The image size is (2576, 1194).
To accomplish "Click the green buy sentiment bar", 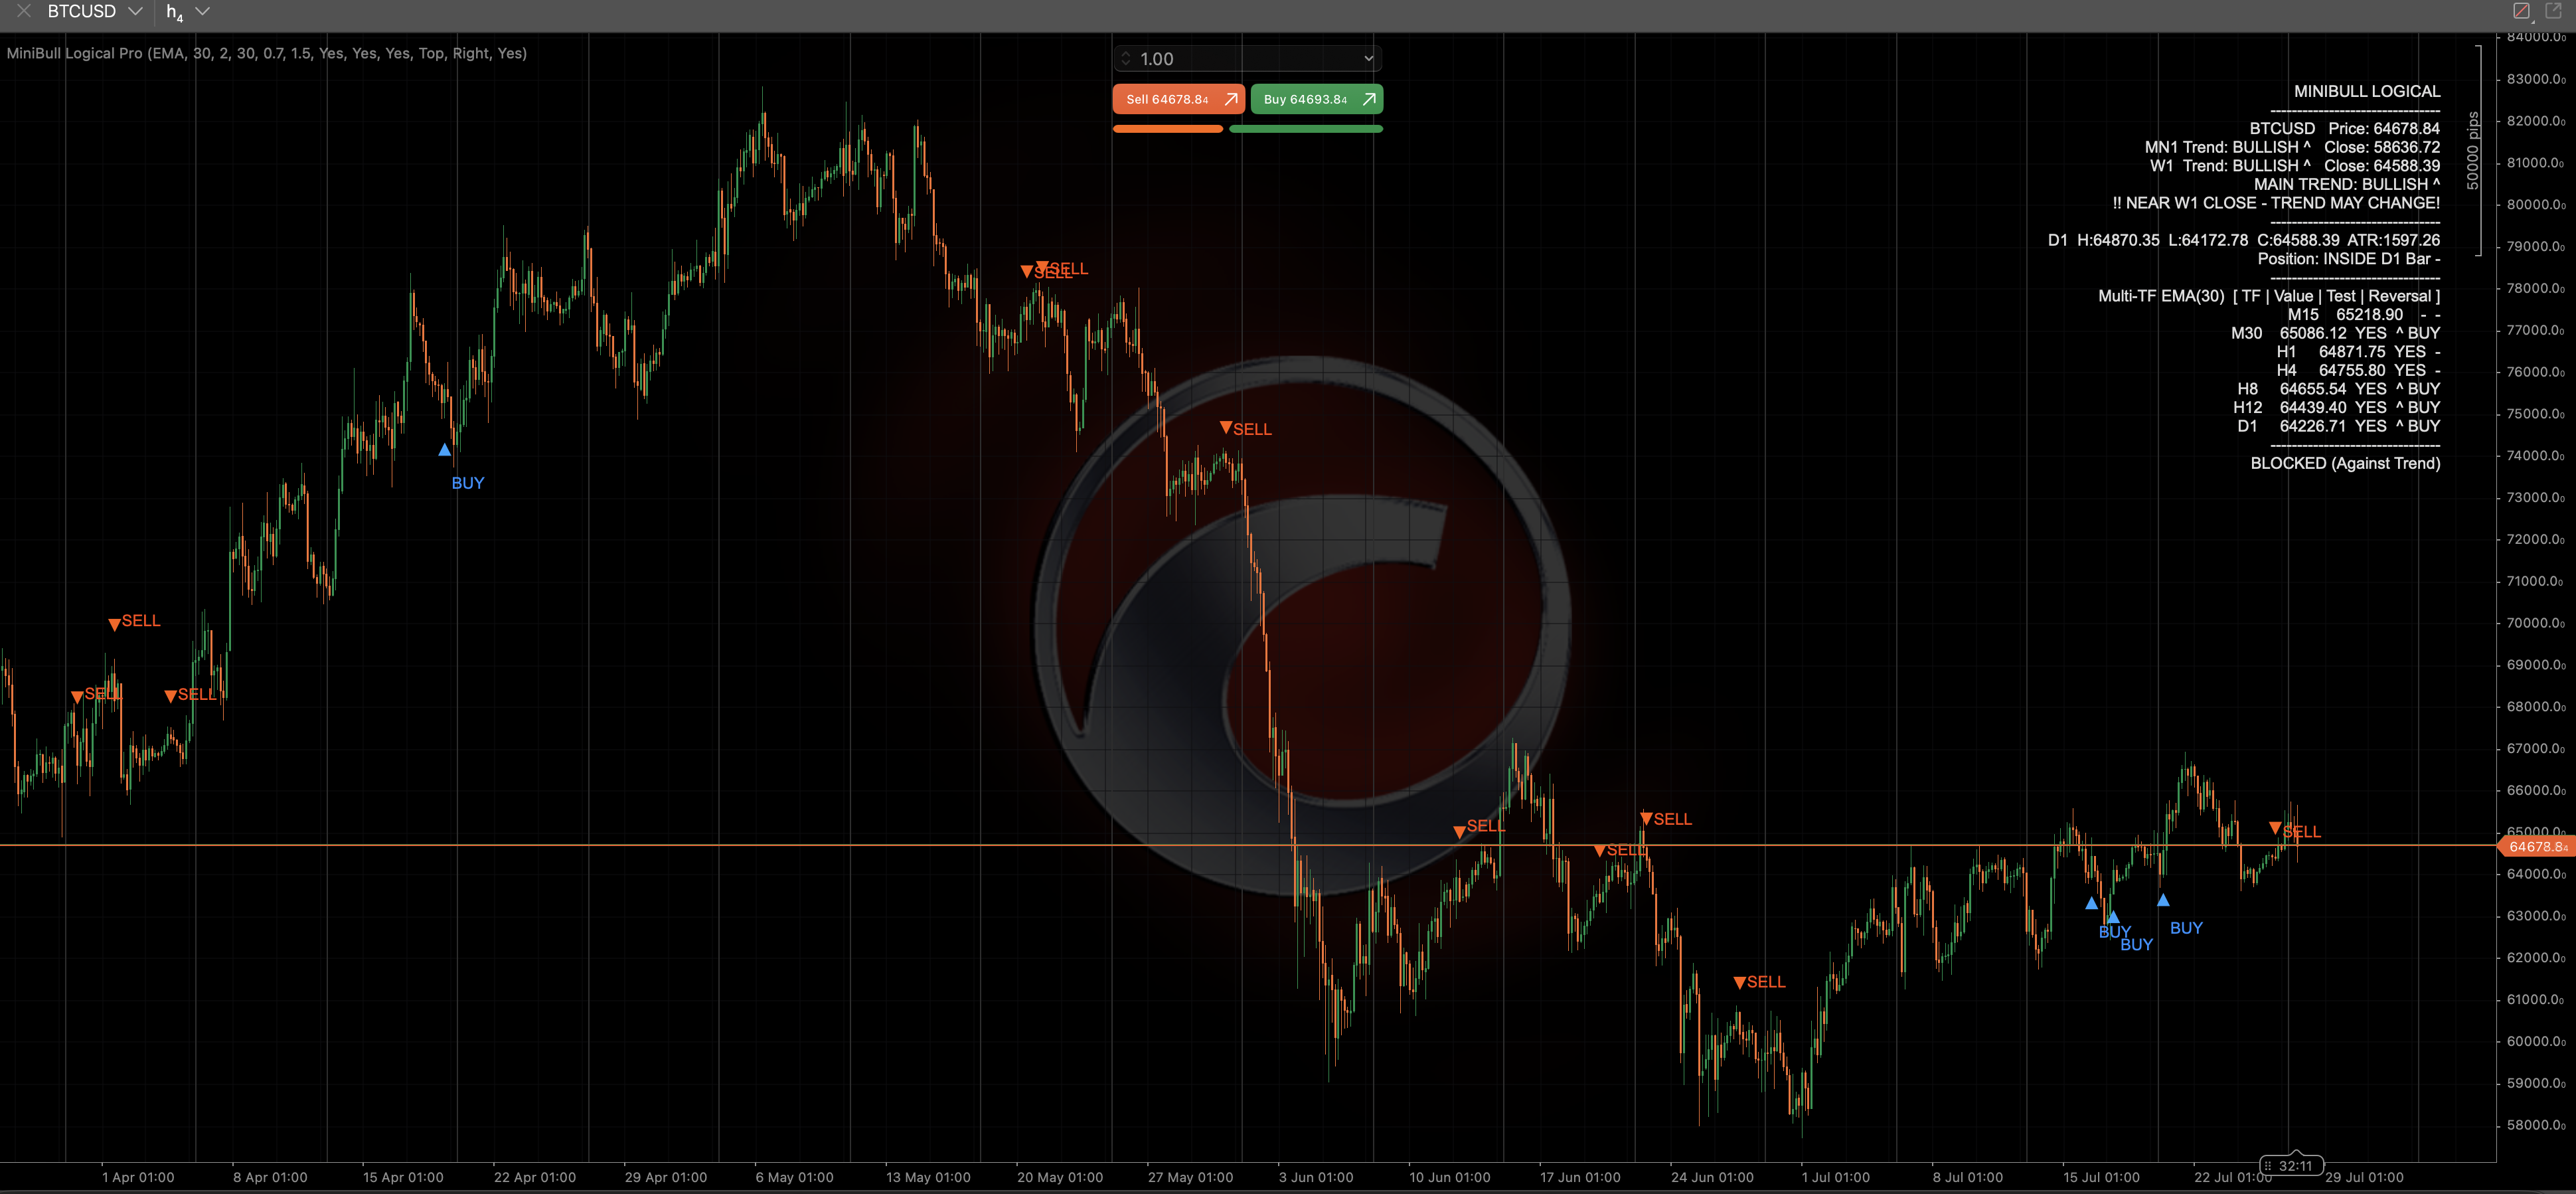I will point(1305,129).
